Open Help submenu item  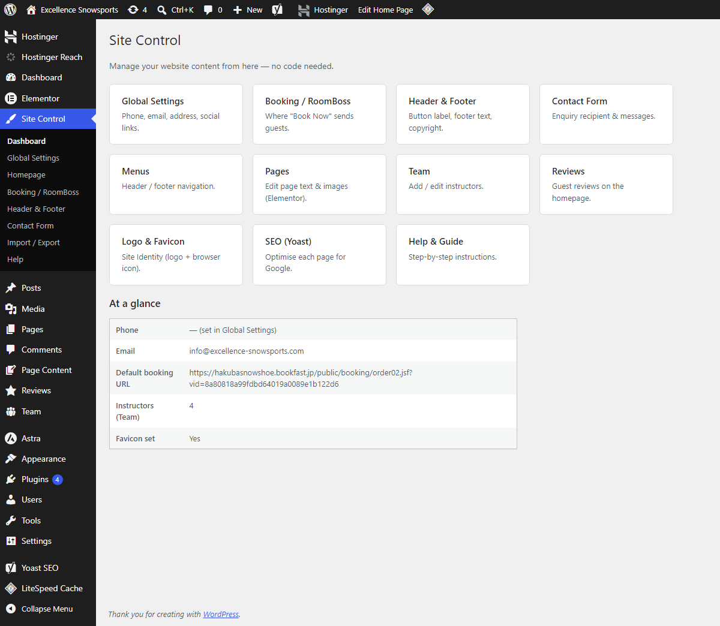coord(15,259)
